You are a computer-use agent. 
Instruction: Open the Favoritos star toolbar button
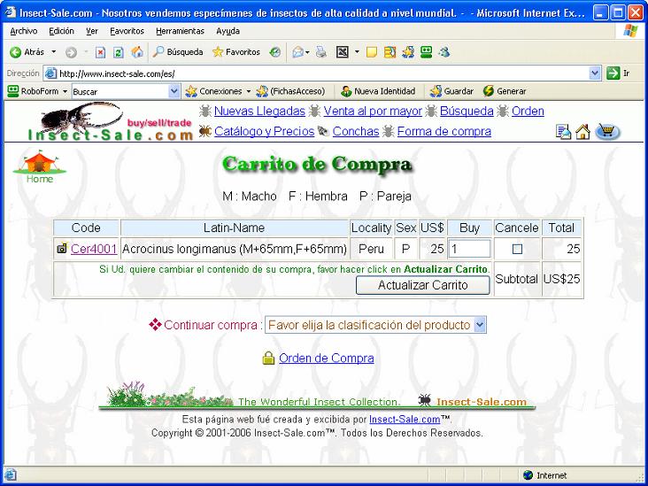tap(236, 52)
